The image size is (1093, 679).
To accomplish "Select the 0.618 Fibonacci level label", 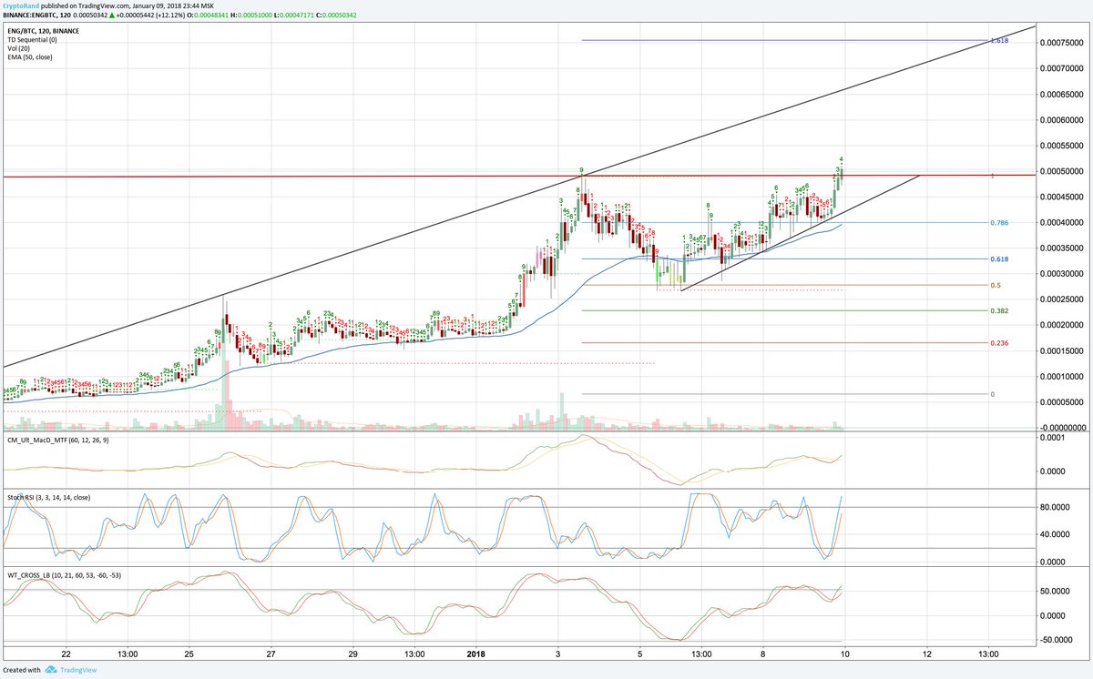I will (x=999, y=259).
